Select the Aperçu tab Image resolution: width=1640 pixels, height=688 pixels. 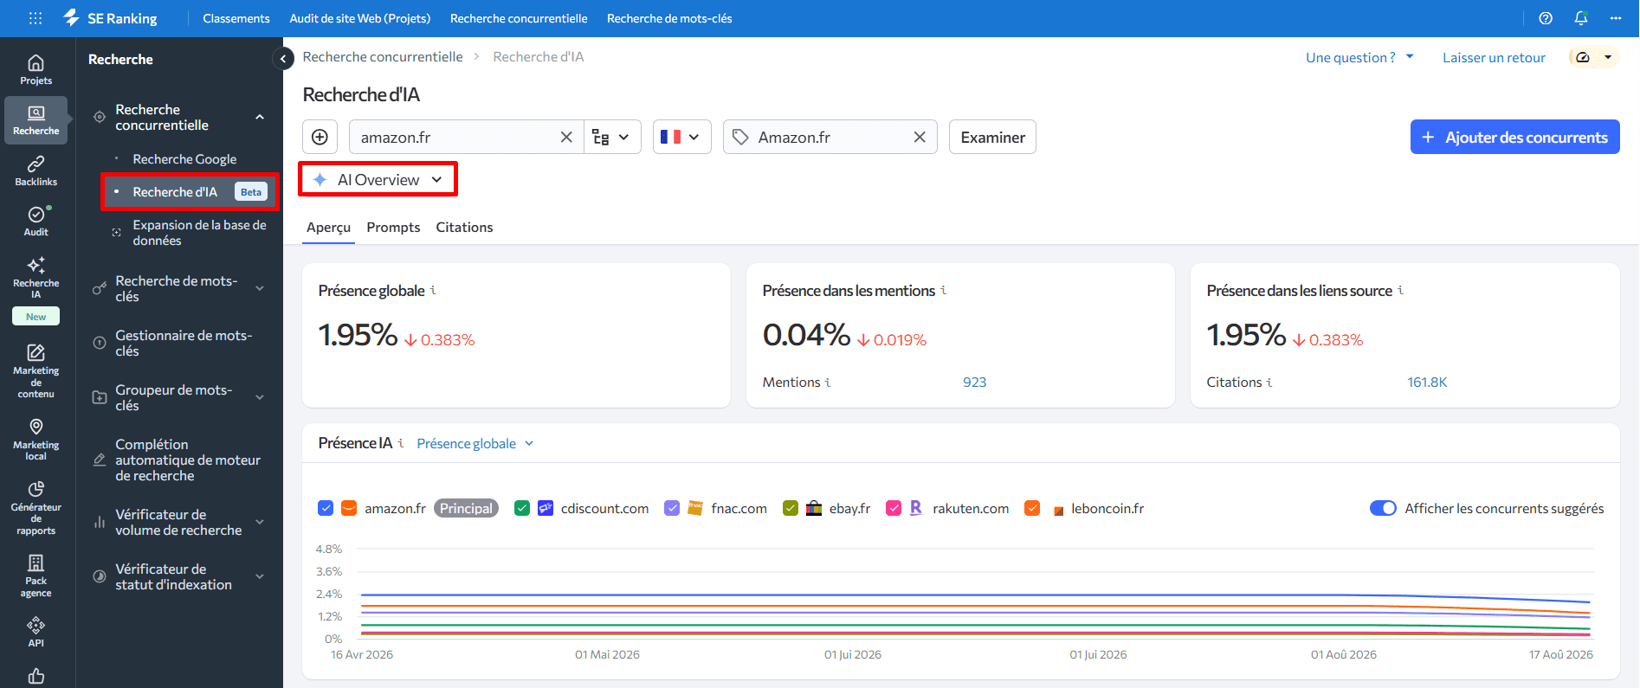coord(329,227)
